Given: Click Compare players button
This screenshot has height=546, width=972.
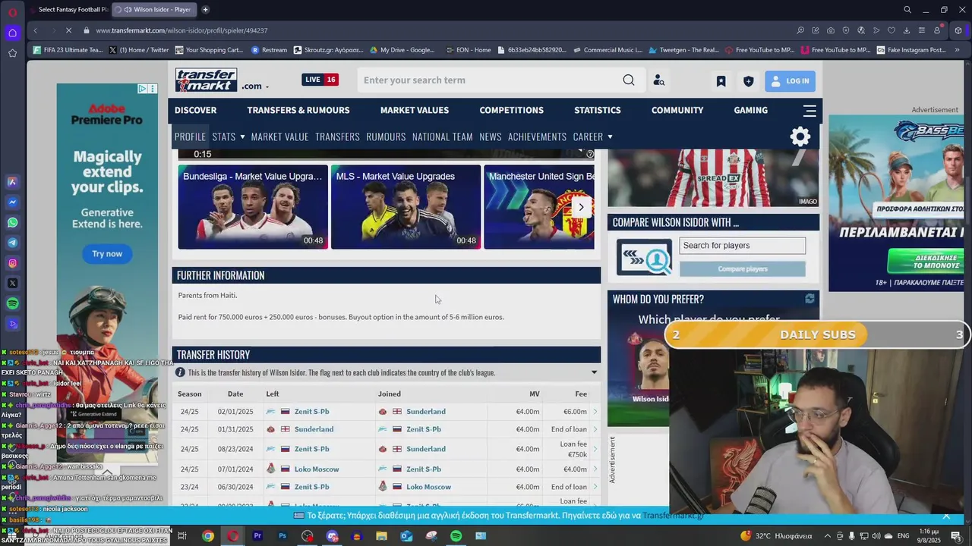Looking at the screenshot, I should pos(742,269).
